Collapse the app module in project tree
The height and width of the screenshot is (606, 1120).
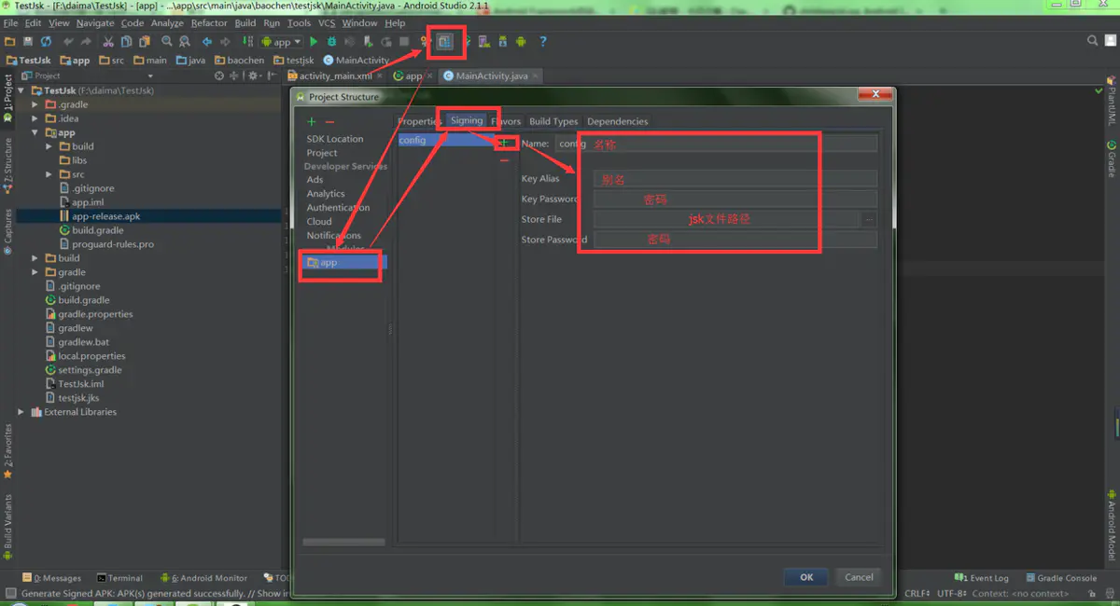pyautogui.click(x=35, y=132)
